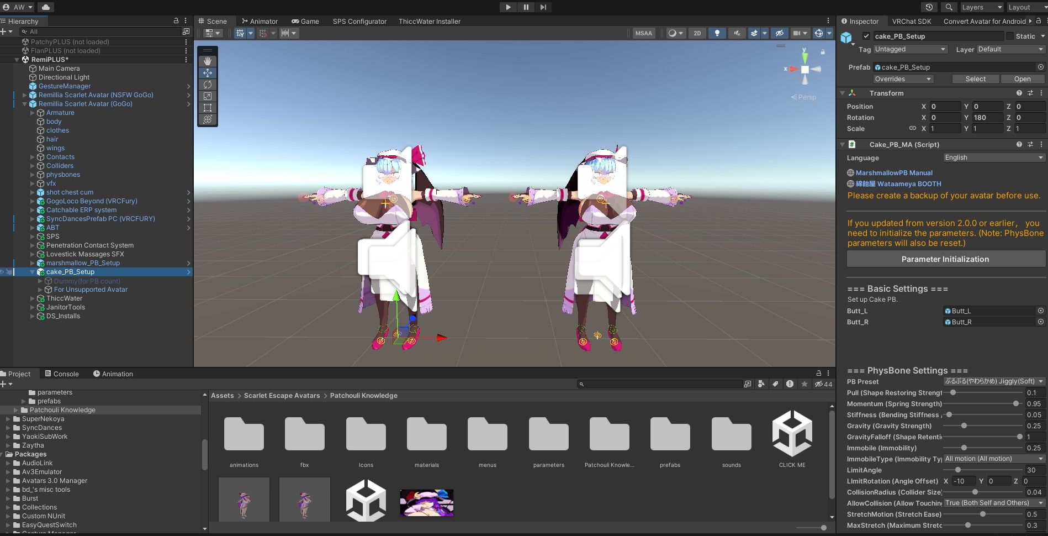Viewport: 1048px width, 536px height.
Task: Toggle 2D view mode in Scene
Action: tap(697, 33)
